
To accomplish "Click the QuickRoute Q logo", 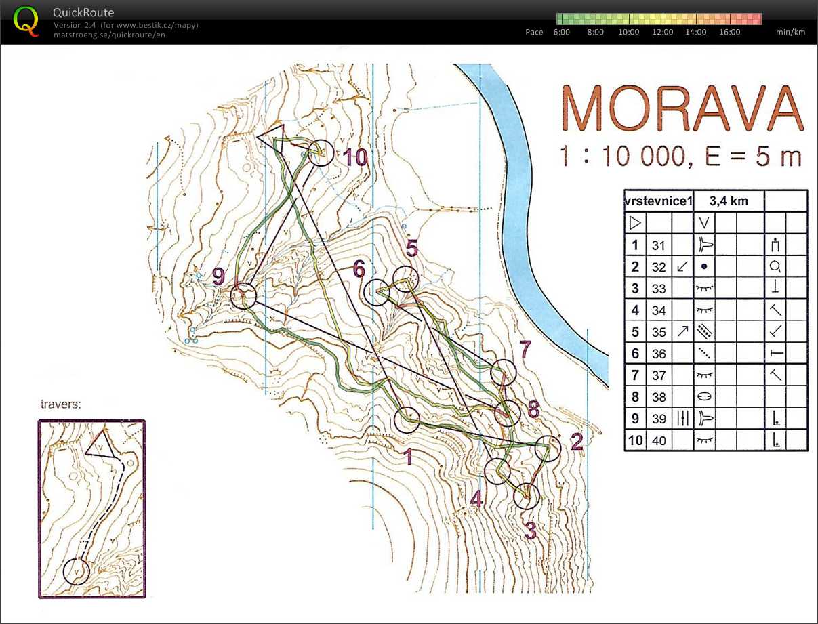I will click(26, 20).
